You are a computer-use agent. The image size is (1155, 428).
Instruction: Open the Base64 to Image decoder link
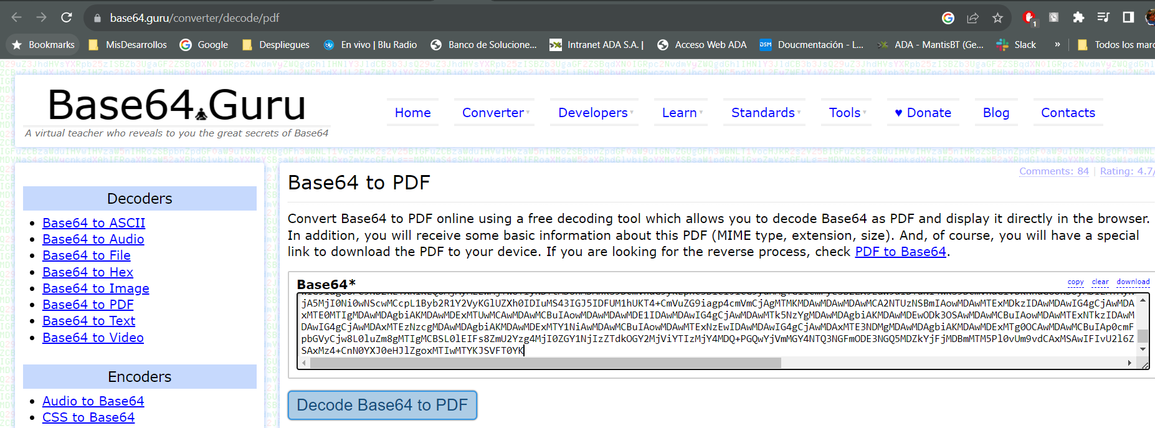(x=95, y=288)
